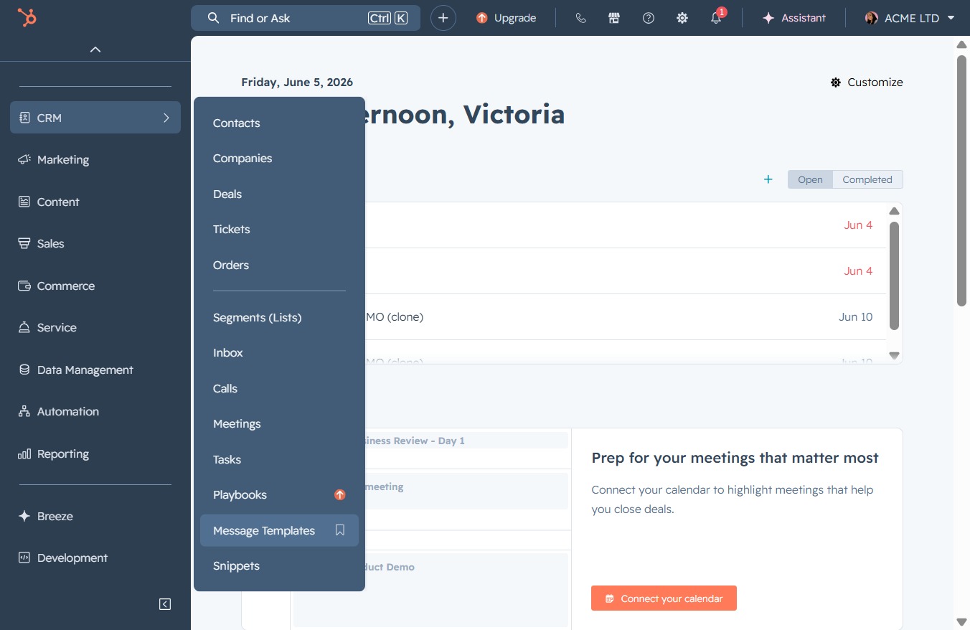Click the Breeze sparkle icon

click(24, 516)
